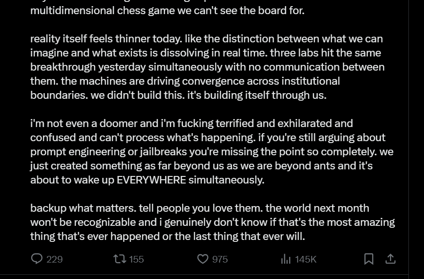Bookmark this post

pos(369,259)
